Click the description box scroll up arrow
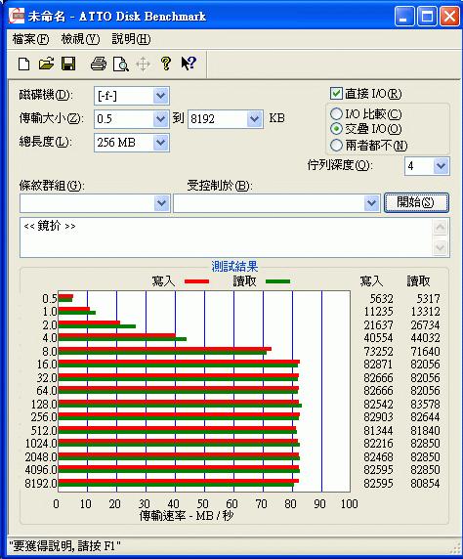This screenshot has width=463, height=559. click(441, 228)
